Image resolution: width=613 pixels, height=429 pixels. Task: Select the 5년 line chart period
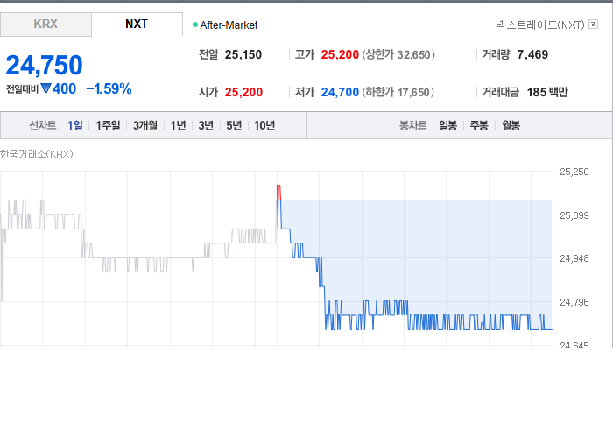click(234, 125)
